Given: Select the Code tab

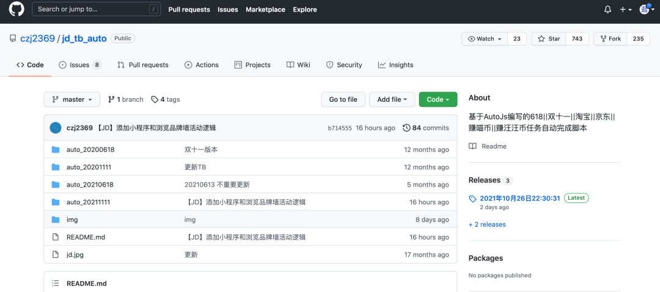Looking at the screenshot, I should click(x=31, y=65).
